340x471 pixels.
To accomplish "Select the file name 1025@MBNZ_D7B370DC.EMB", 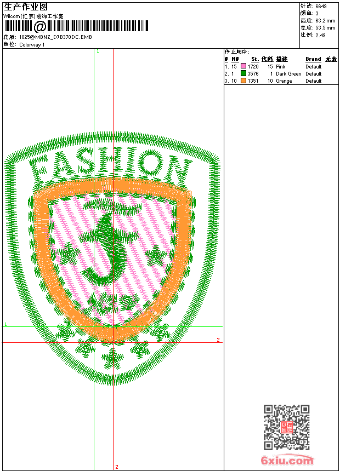I will pyautogui.click(x=55, y=37).
